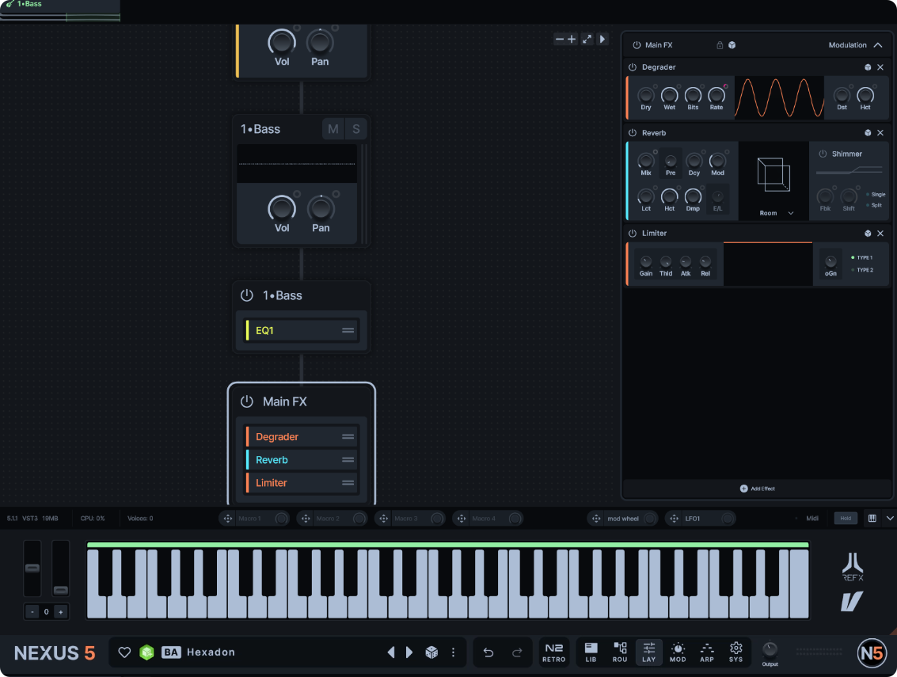897x677 pixels.
Task: Go to the previous preset arrow
Action: pos(391,652)
